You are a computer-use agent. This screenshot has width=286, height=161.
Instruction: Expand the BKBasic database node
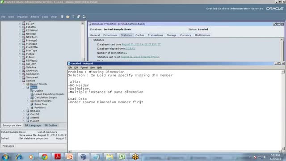(24, 111)
